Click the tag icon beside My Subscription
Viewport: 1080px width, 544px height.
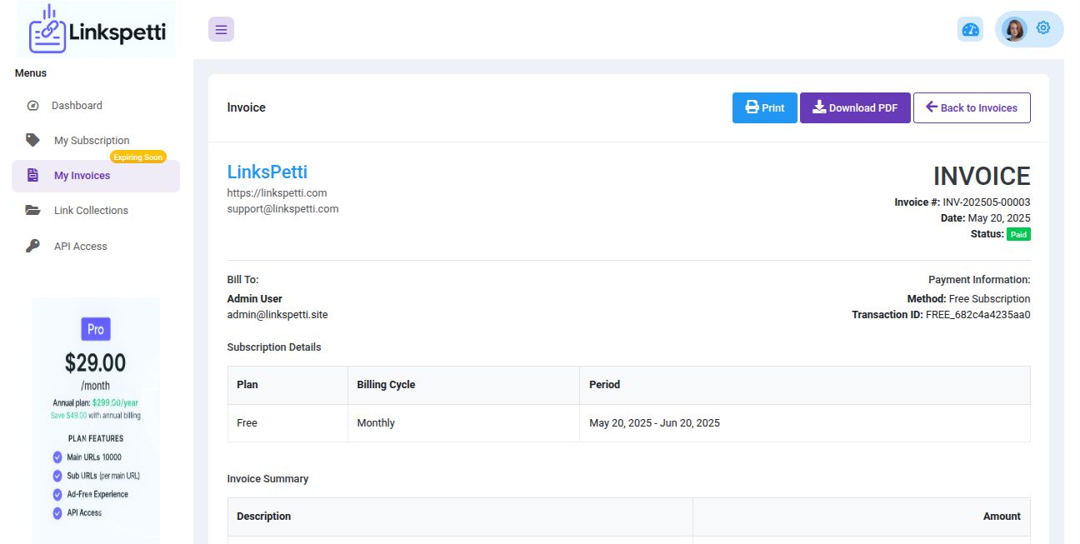tap(32, 140)
